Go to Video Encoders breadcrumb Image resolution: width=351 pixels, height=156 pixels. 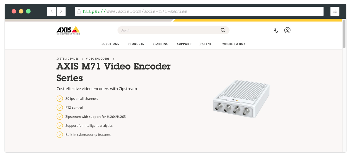click(98, 59)
